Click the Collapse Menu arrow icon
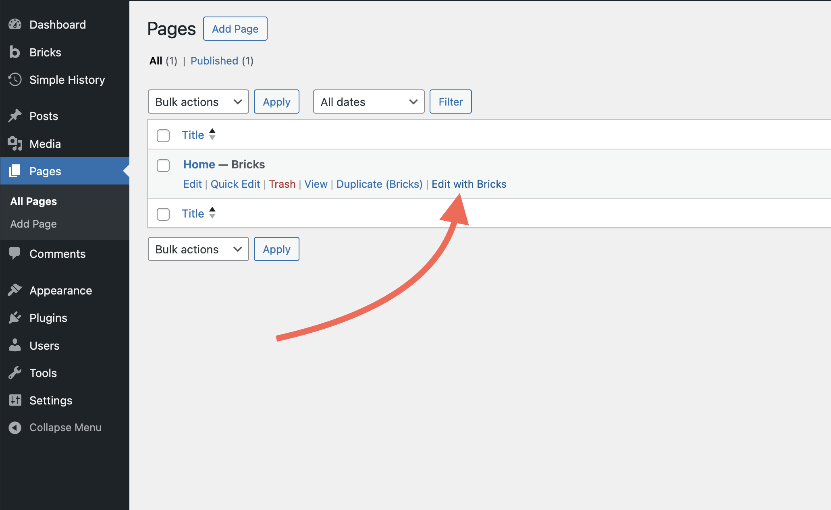Viewport: 831px width, 510px height. click(x=15, y=427)
